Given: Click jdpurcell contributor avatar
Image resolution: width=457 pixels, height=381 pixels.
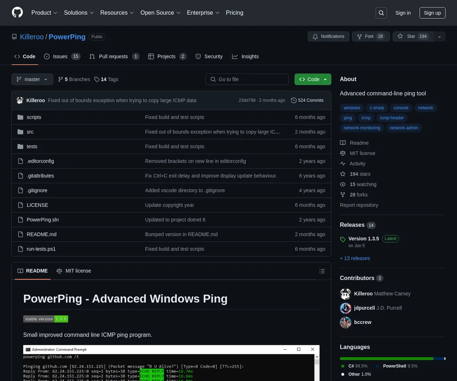Looking at the screenshot, I should click(x=345, y=308).
